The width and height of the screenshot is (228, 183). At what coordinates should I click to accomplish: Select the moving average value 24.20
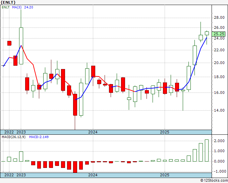(28, 7)
